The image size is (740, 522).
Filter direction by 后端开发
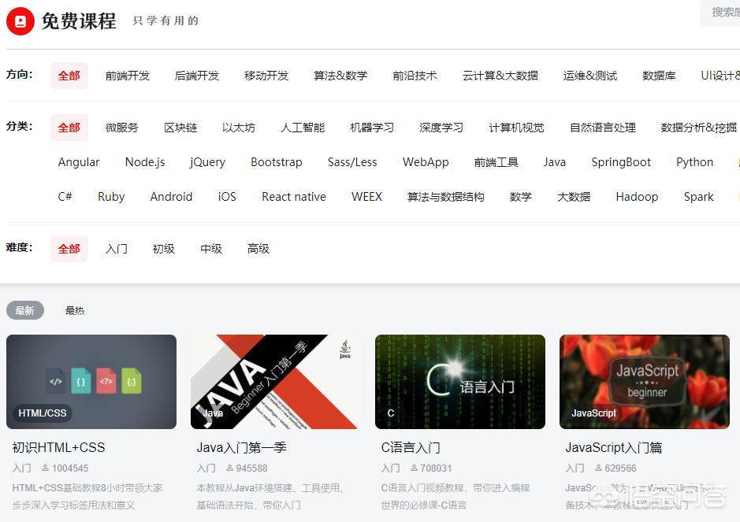coord(197,76)
